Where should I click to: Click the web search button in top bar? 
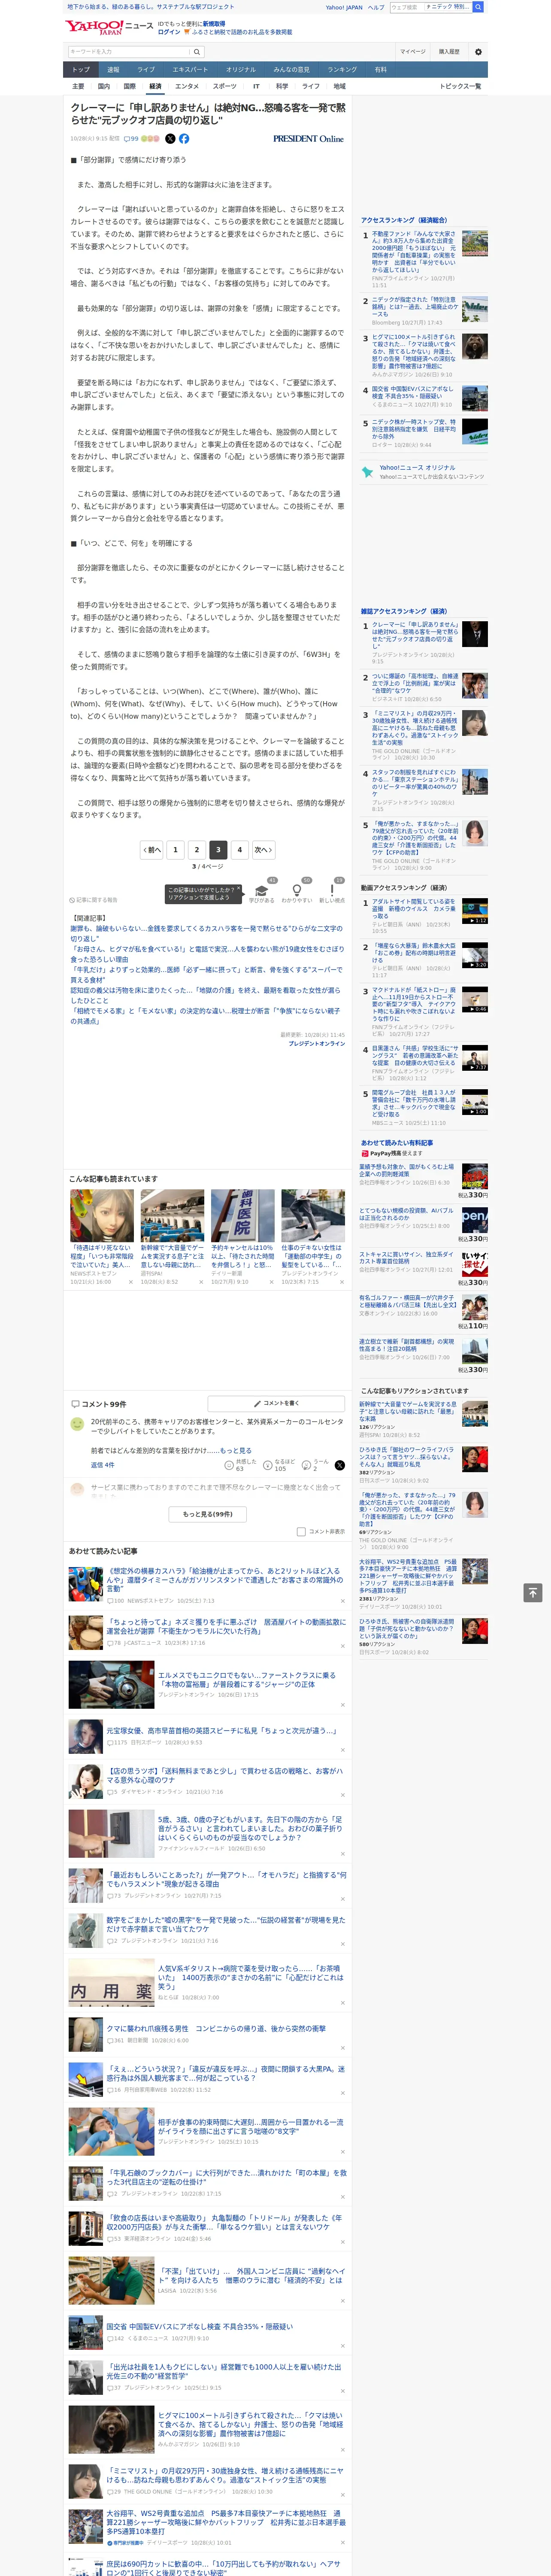coord(478,7)
